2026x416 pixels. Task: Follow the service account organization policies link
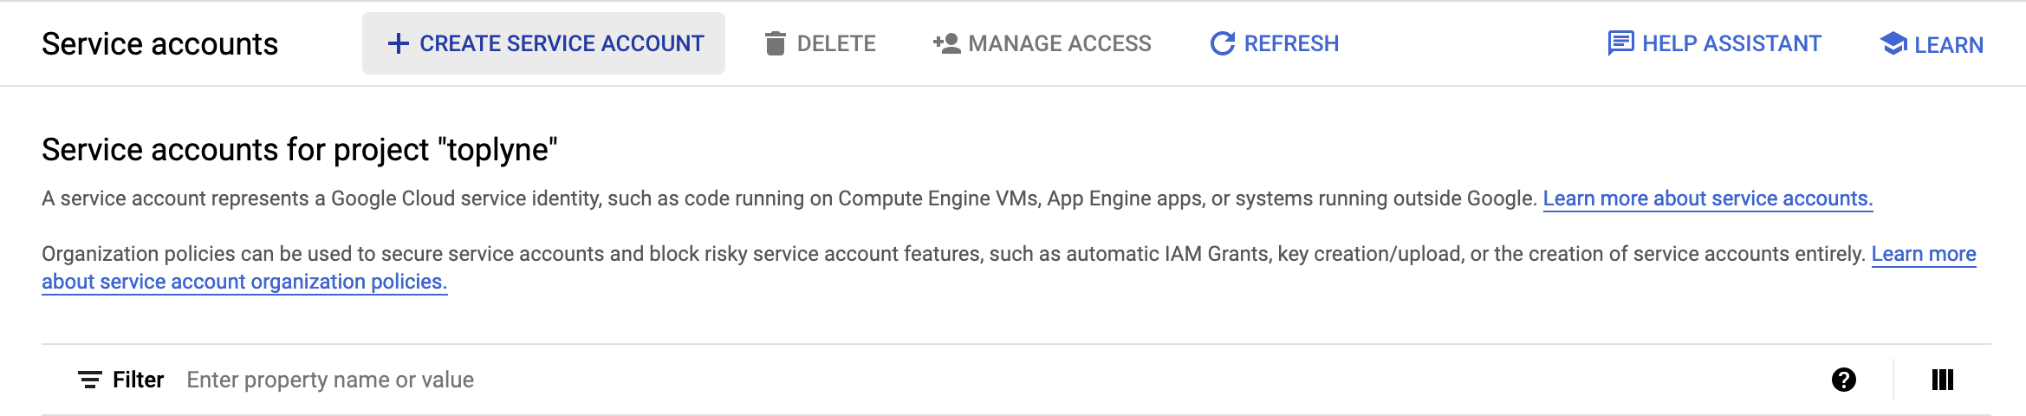(244, 282)
